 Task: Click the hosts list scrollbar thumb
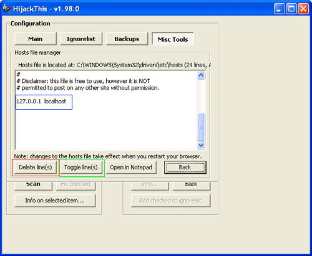tap(201, 126)
